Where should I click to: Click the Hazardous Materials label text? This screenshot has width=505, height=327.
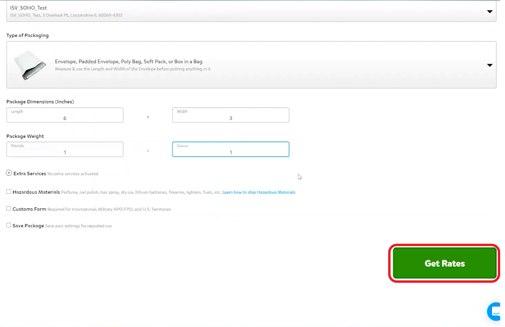point(36,192)
